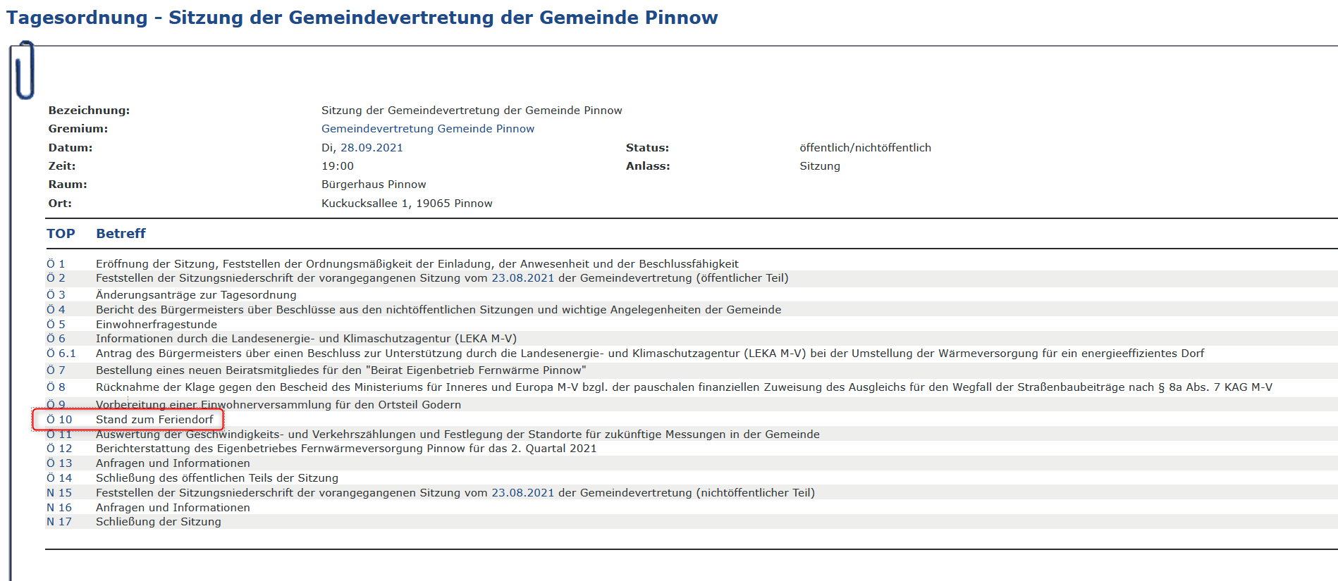The height and width of the screenshot is (581, 1338).
Task: Open agenda item Ö 2
Action: [56, 278]
